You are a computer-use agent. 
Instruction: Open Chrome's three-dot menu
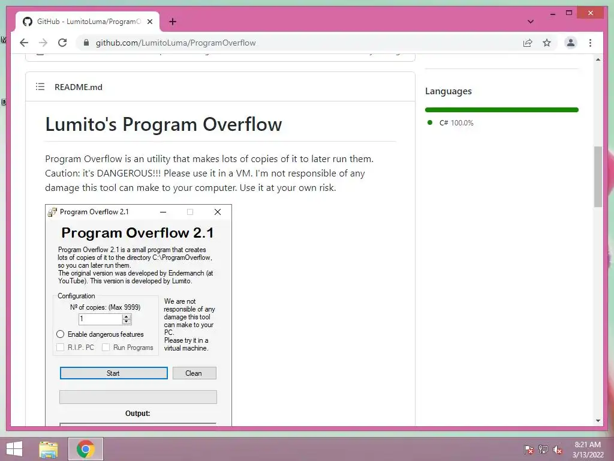[590, 43]
